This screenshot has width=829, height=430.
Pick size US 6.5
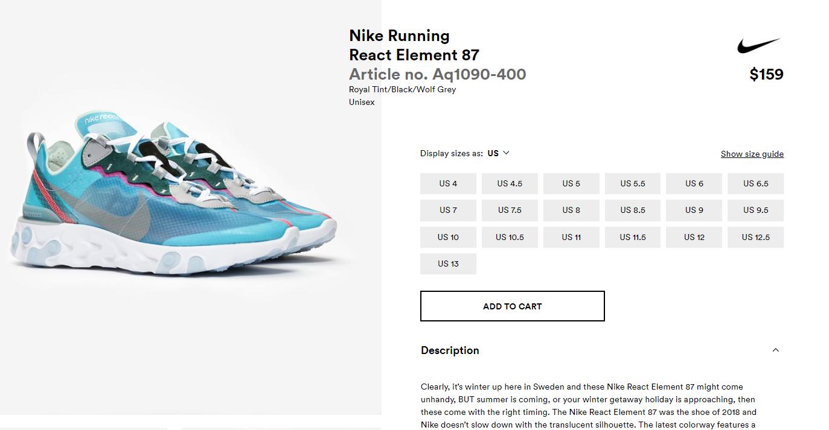coord(755,183)
